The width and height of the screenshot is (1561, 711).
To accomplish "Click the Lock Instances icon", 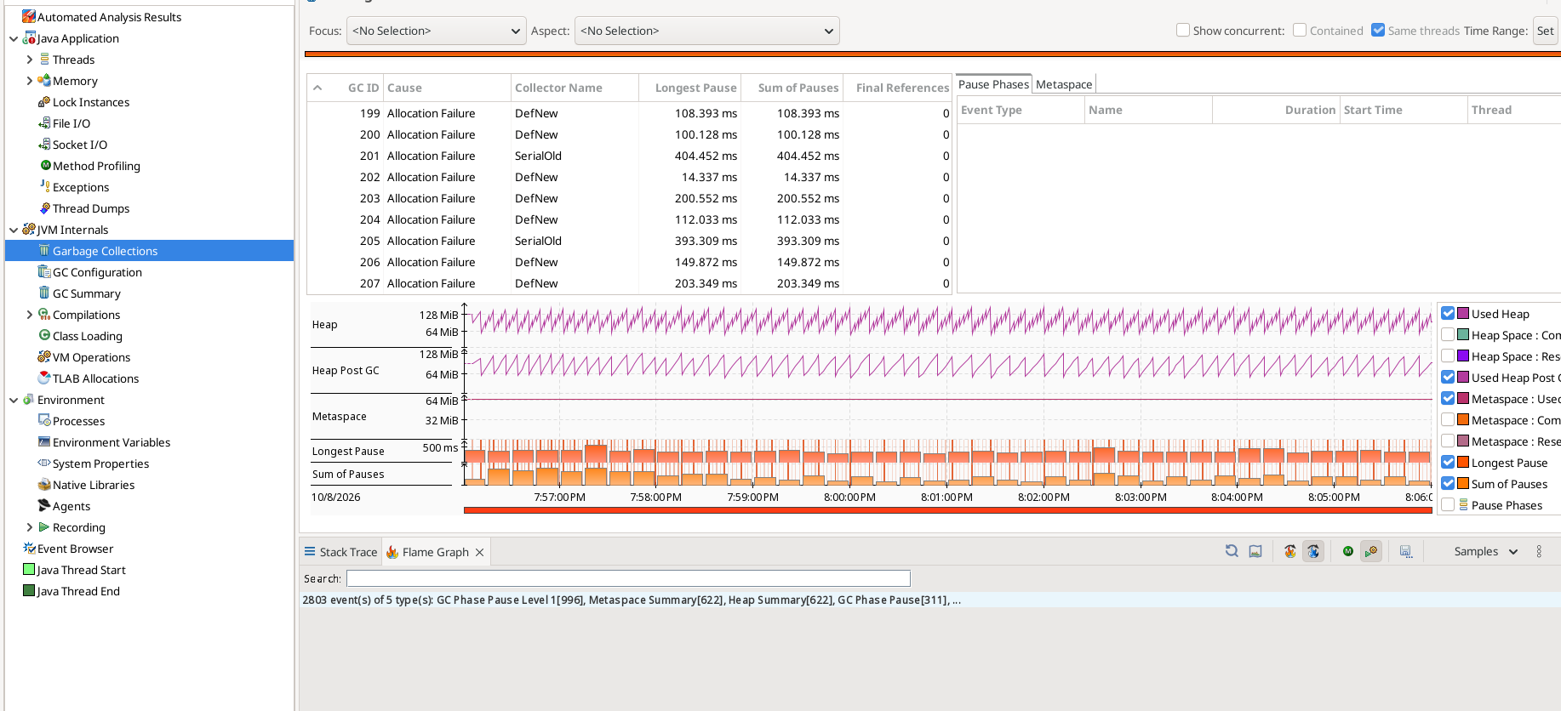I will 44,102.
